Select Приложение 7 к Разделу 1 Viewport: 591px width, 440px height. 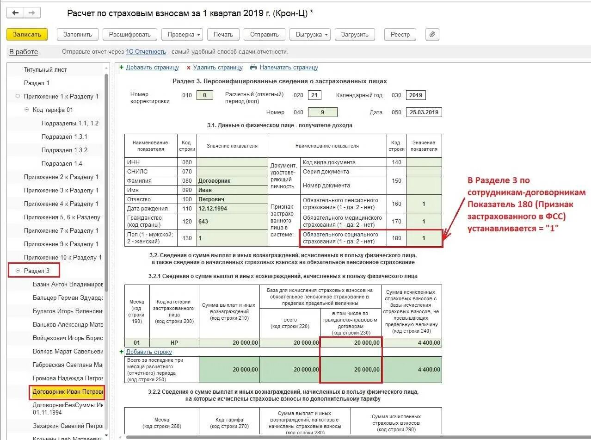click(61, 230)
